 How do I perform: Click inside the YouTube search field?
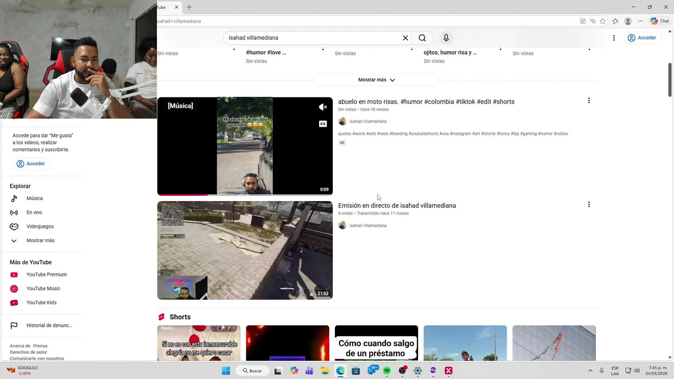(313, 38)
